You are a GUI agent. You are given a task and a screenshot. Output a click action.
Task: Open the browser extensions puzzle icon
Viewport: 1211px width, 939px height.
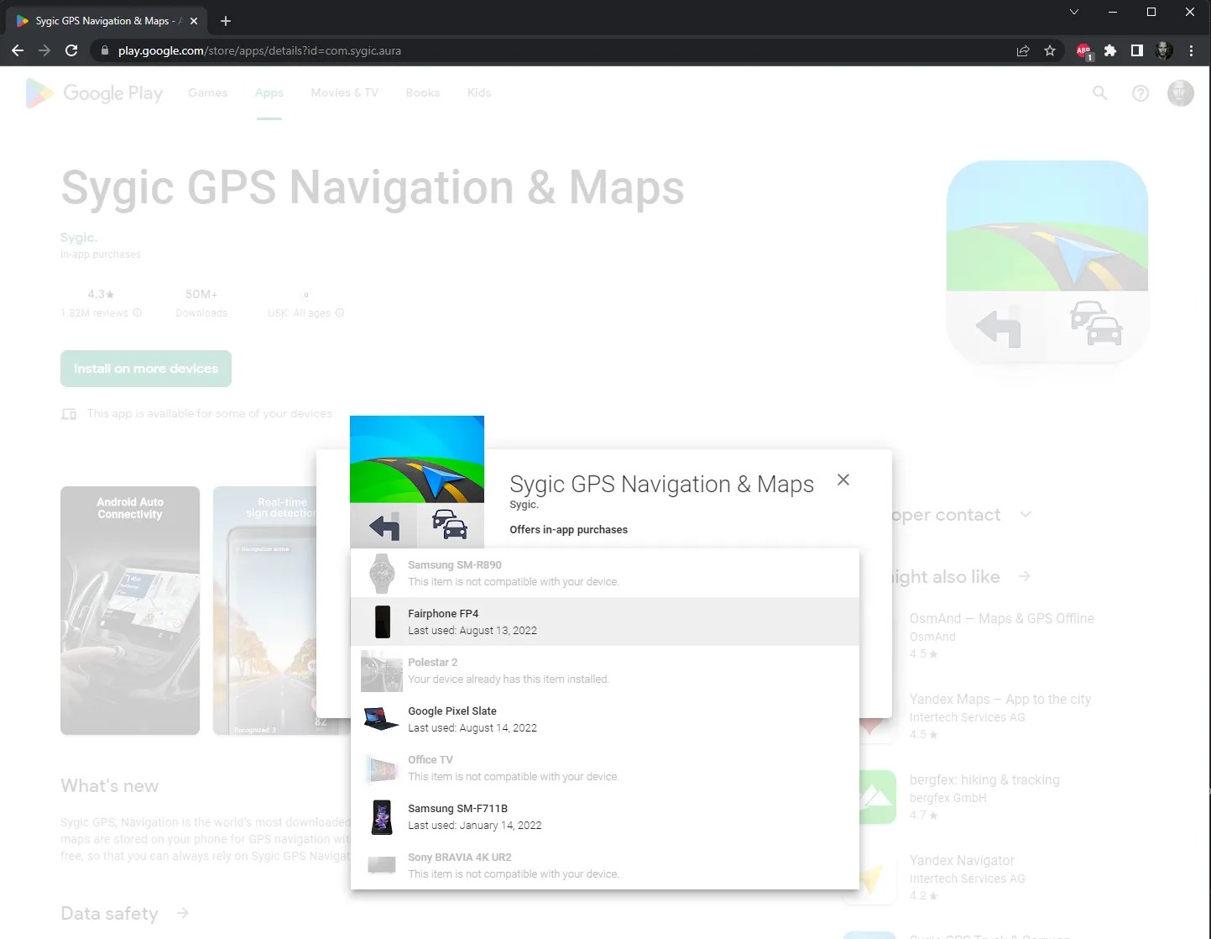click(x=1109, y=50)
